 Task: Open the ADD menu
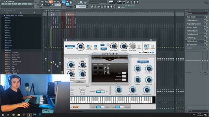pyautogui.click(x=9, y=4)
